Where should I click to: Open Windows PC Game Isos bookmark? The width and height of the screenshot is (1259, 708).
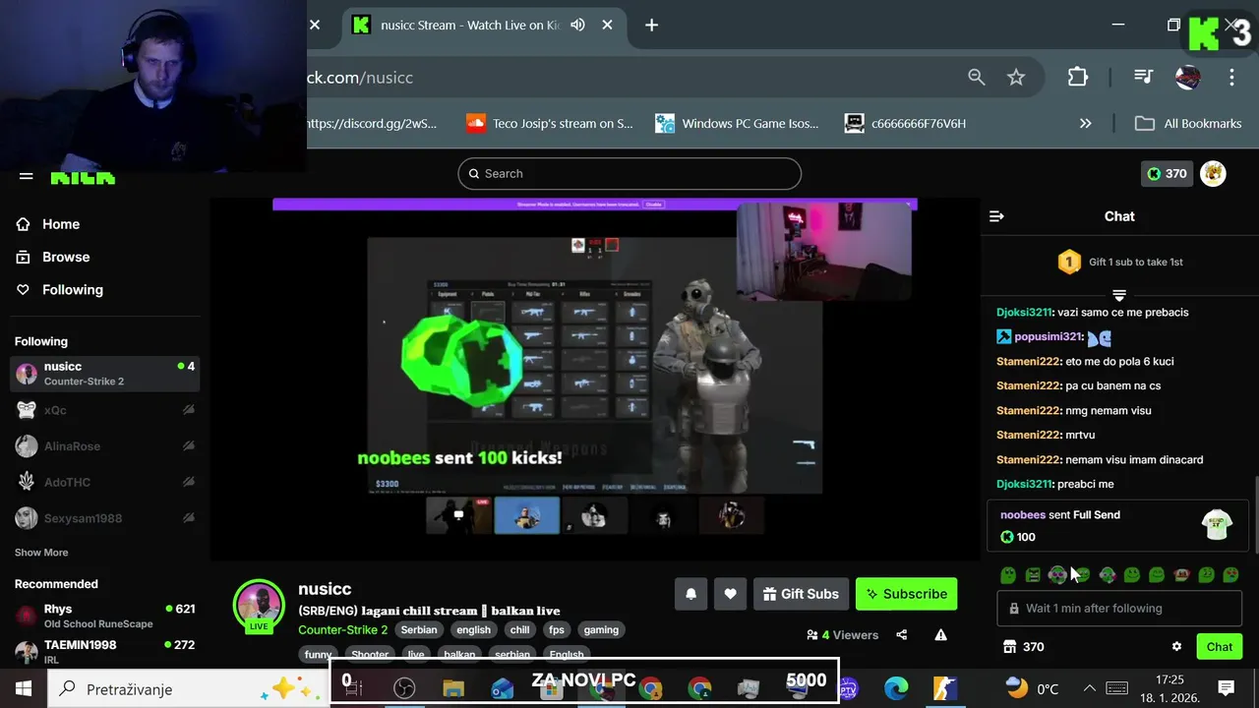[x=738, y=124]
